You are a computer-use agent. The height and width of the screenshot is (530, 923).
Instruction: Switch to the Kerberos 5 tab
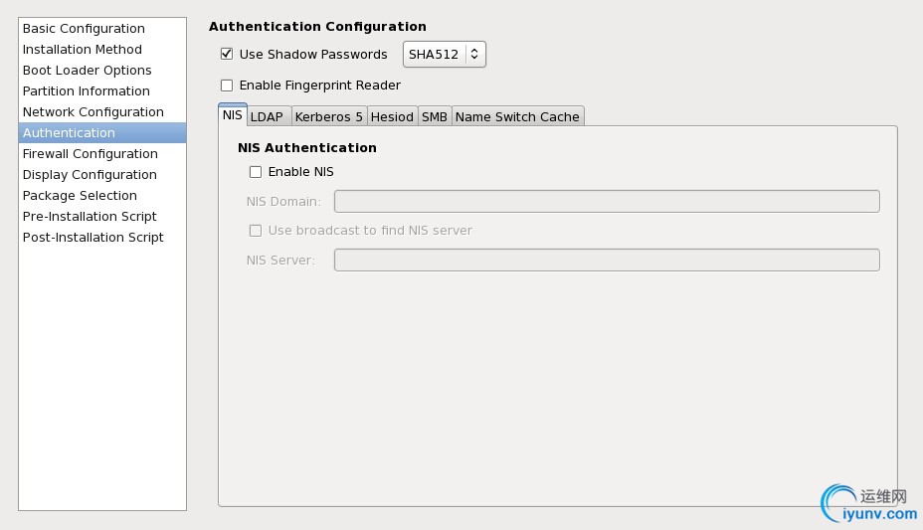[329, 116]
